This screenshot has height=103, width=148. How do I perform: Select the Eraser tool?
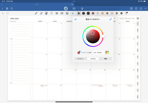41,13
